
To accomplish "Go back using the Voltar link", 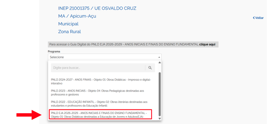I will (x=258, y=18).
